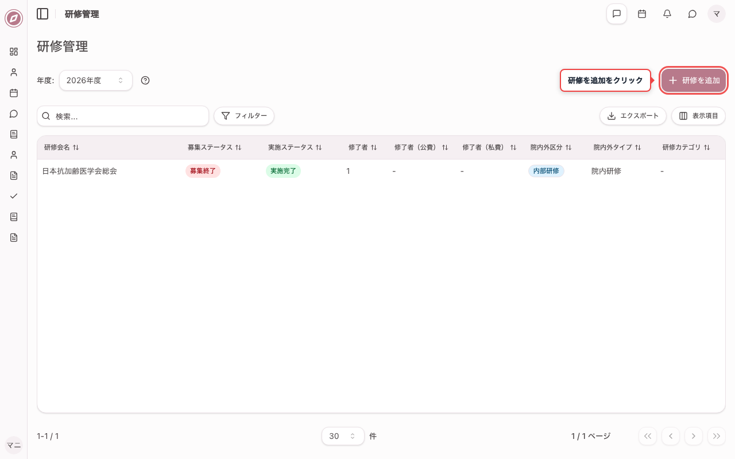The width and height of the screenshot is (735, 459).
Task: Click the 募集終了 status badge
Action: (203, 171)
